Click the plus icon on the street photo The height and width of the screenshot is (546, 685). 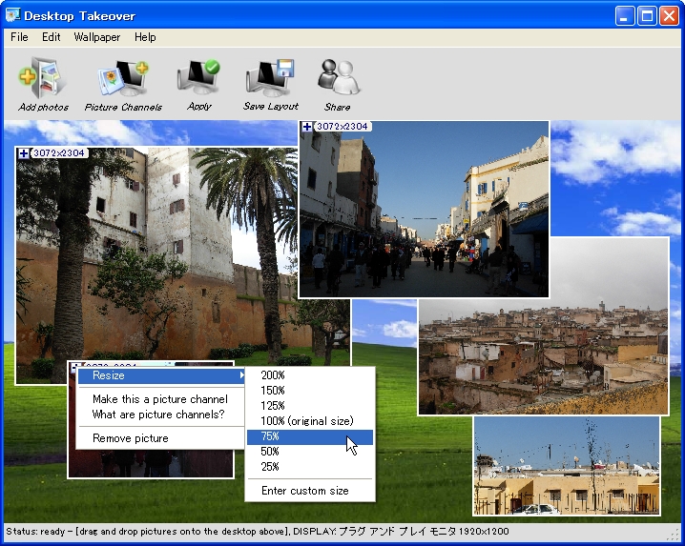[307, 127]
